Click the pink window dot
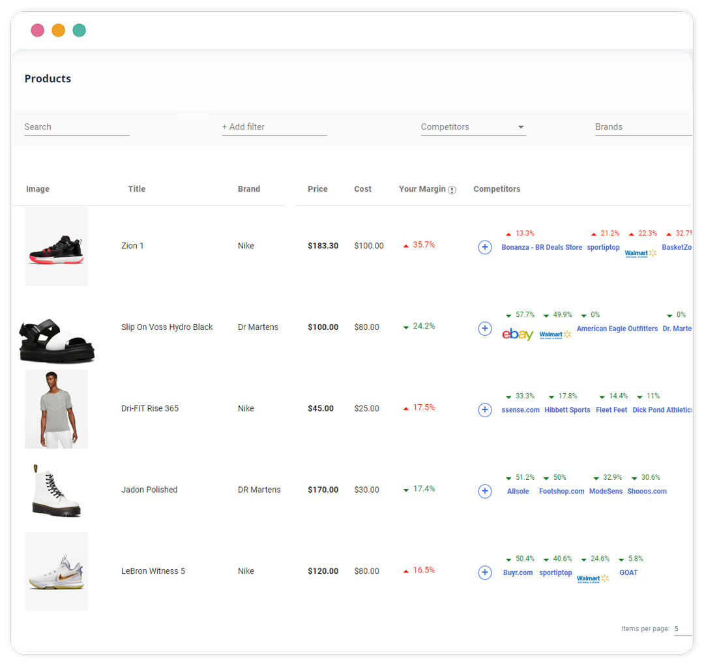Screen dimensions: 704x665 pos(38,30)
